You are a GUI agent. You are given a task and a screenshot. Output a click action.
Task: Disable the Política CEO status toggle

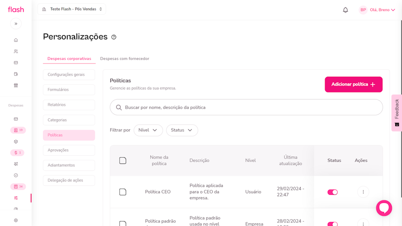[x=332, y=192]
